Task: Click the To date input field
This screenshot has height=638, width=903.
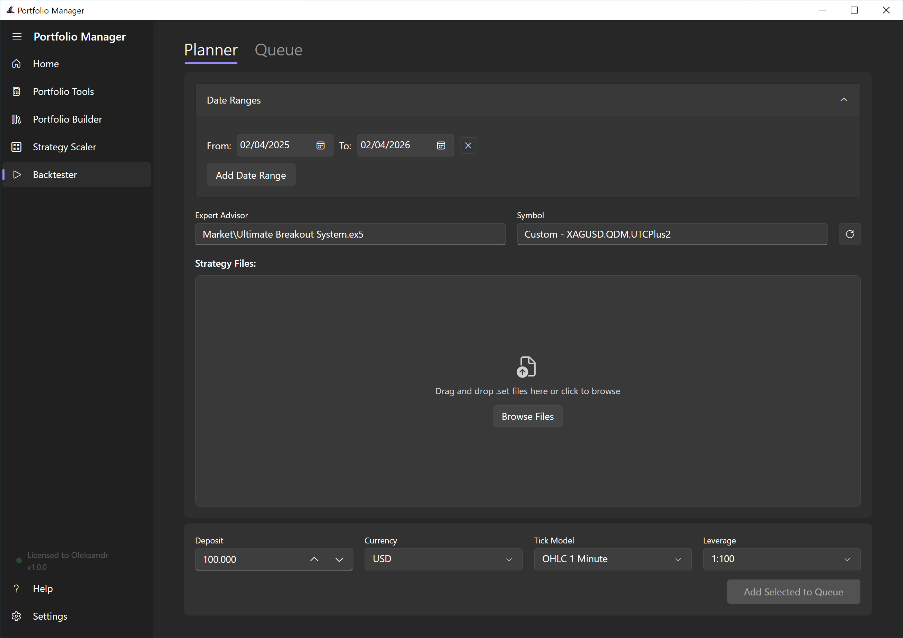Action: (405, 145)
